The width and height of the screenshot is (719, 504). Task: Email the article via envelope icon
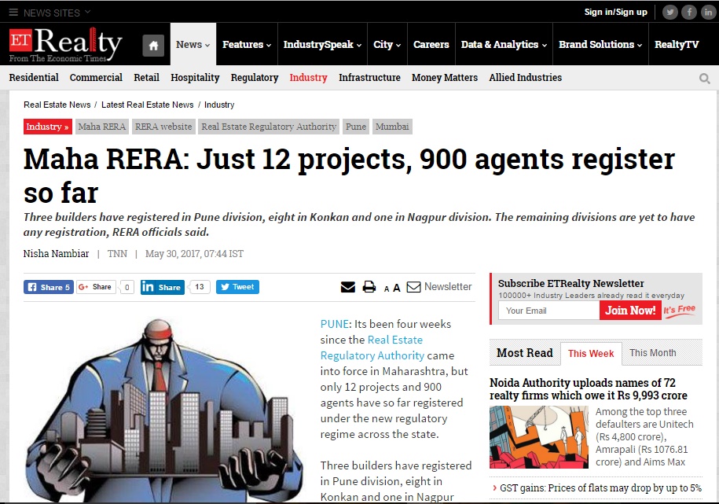click(x=348, y=287)
